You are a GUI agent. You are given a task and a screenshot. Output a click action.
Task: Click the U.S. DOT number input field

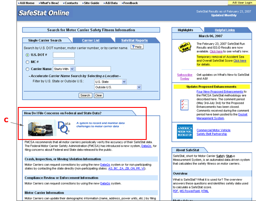point(64,55)
